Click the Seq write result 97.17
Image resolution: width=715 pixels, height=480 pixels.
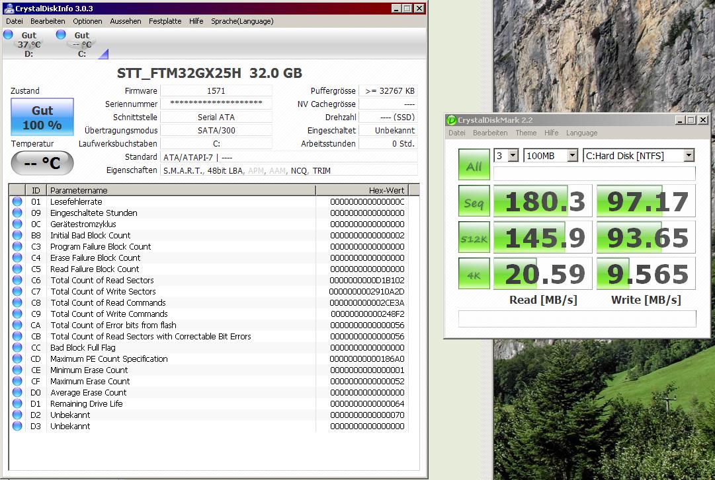[x=646, y=201]
